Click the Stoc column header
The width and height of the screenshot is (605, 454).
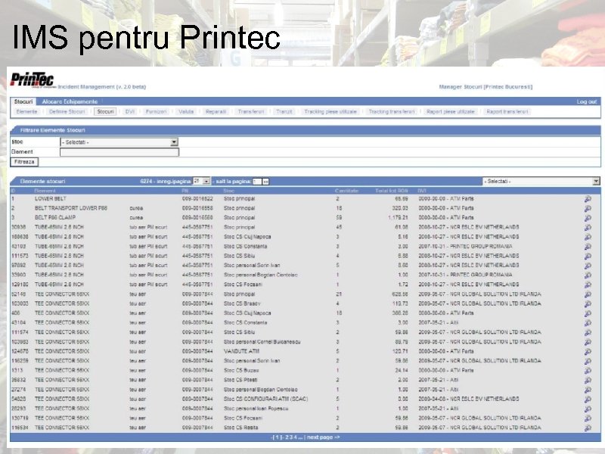(x=229, y=191)
